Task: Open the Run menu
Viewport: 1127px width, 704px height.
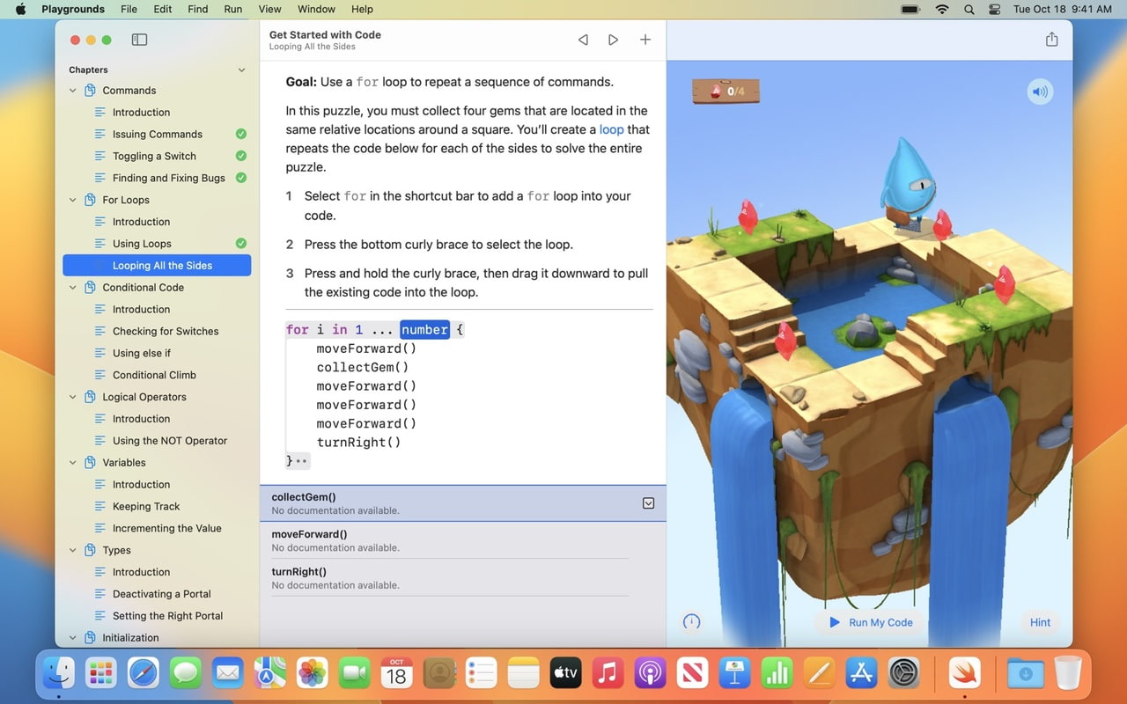Action: [233, 9]
